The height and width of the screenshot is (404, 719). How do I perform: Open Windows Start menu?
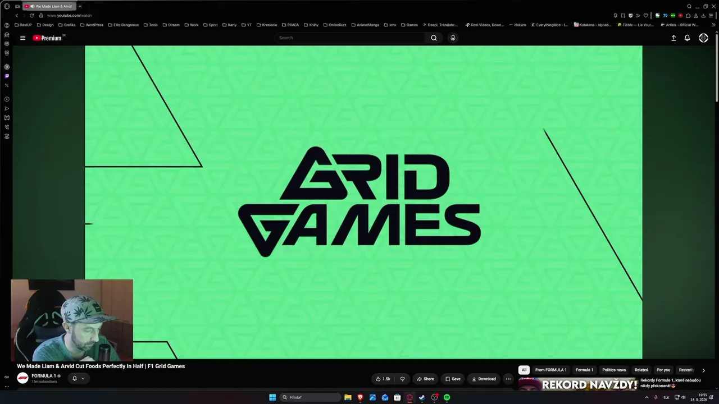[x=272, y=397]
